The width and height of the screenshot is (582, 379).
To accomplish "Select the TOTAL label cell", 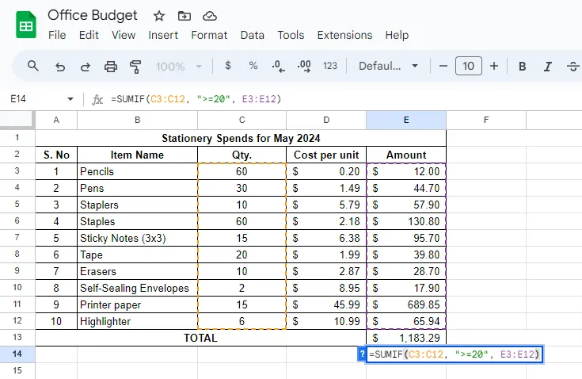I will (201, 338).
